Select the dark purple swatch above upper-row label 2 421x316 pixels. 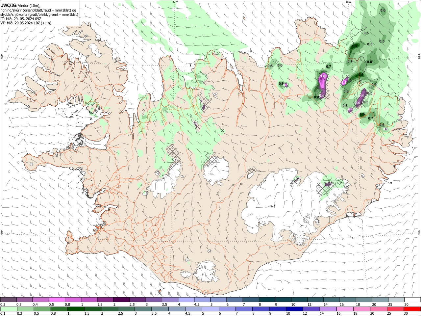pos(121,300)
